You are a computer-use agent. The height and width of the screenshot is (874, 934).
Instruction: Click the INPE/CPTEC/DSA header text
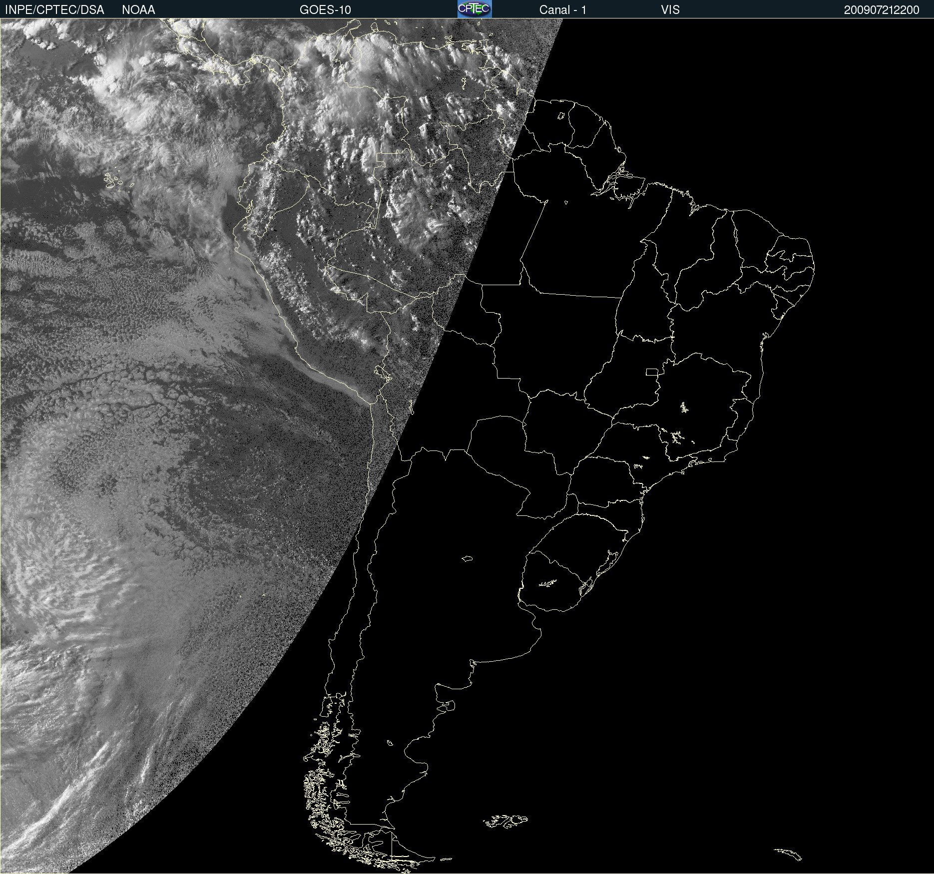pos(54,10)
